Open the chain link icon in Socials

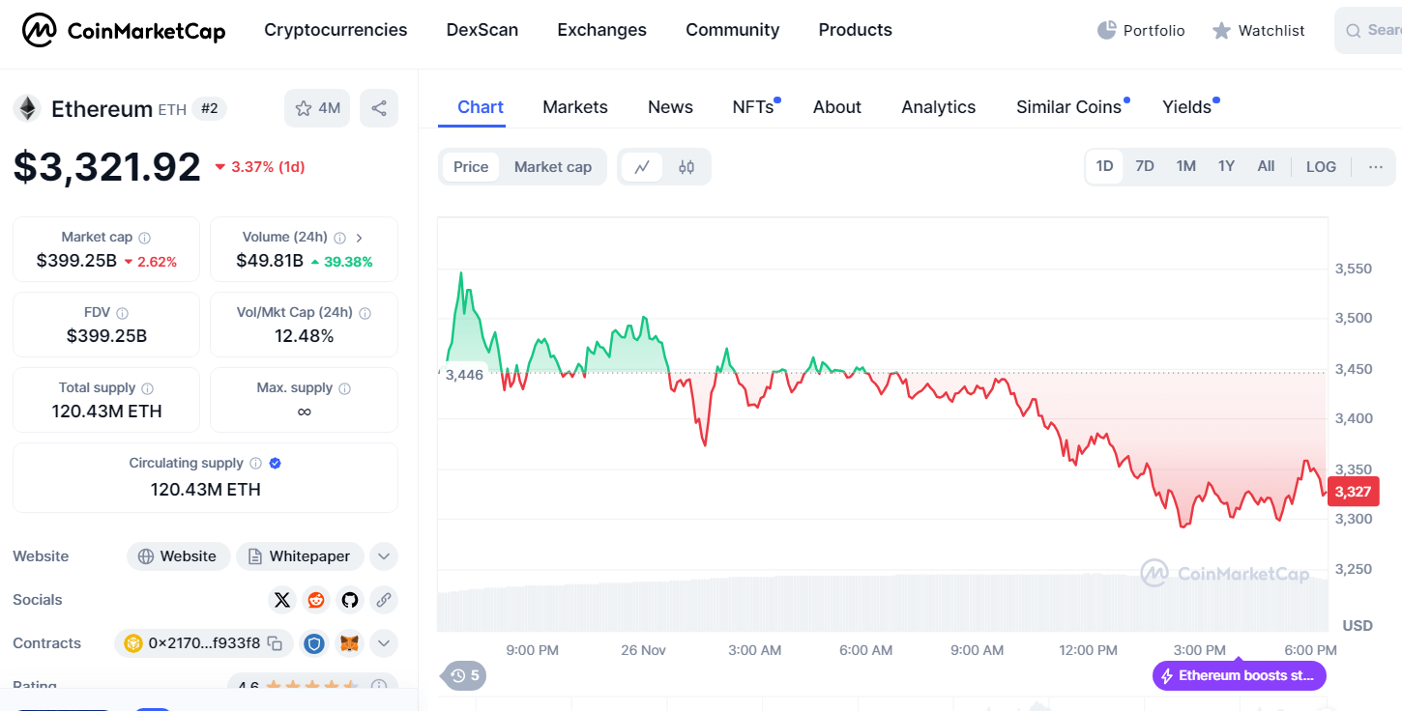click(x=384, y=600)
